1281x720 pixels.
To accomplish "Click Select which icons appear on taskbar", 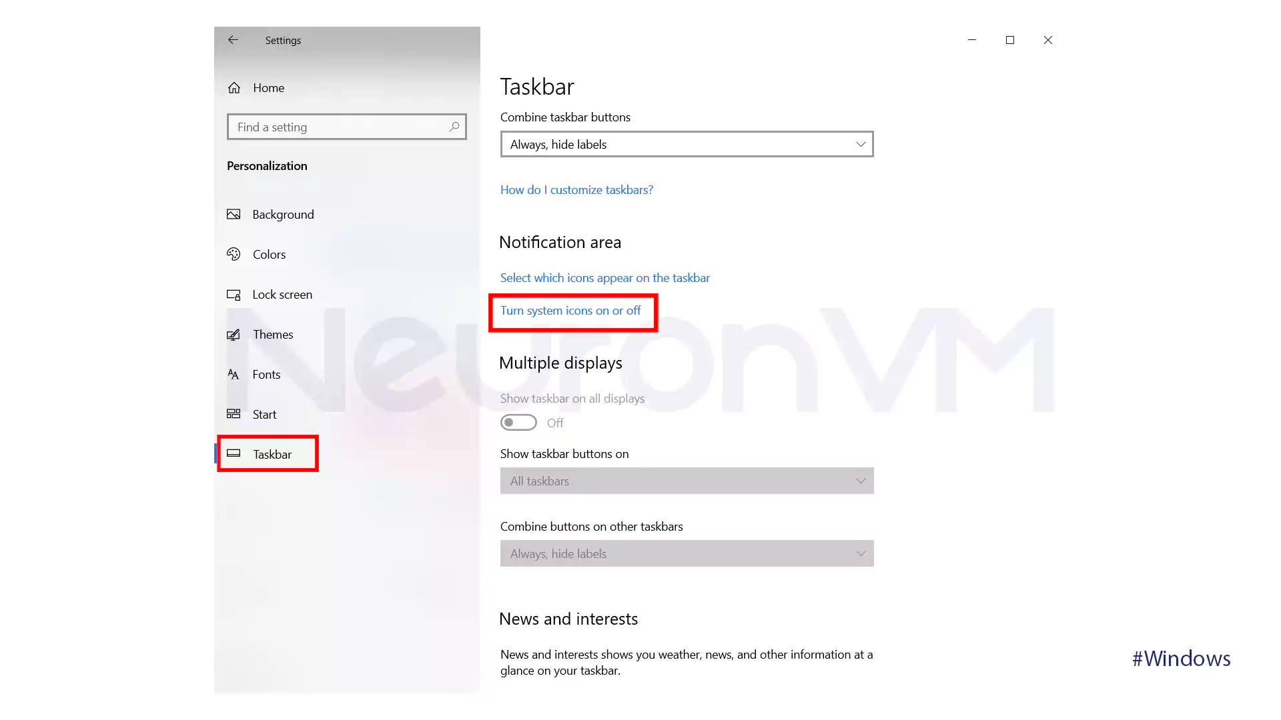I will pos(604,277).
